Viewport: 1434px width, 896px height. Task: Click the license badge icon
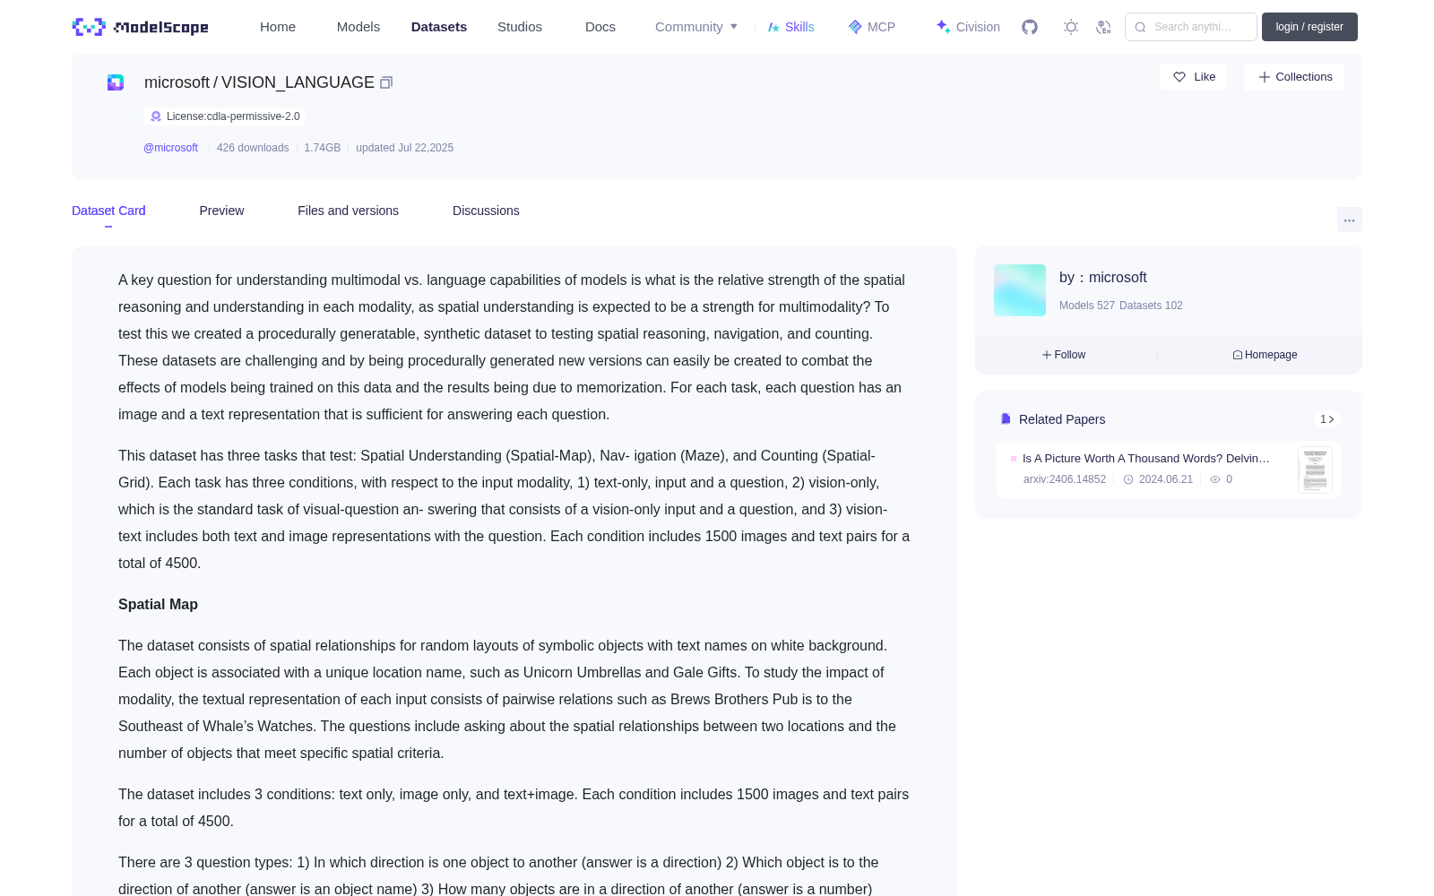pos(156,116)
